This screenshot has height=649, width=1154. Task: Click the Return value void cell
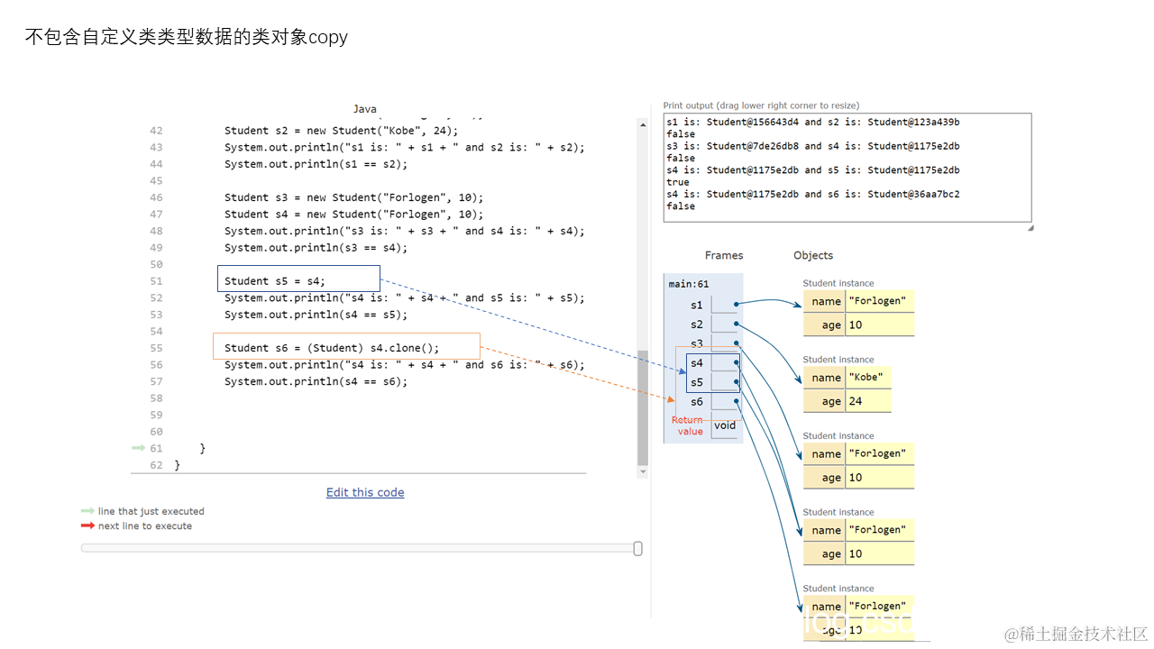click(725, 425)
